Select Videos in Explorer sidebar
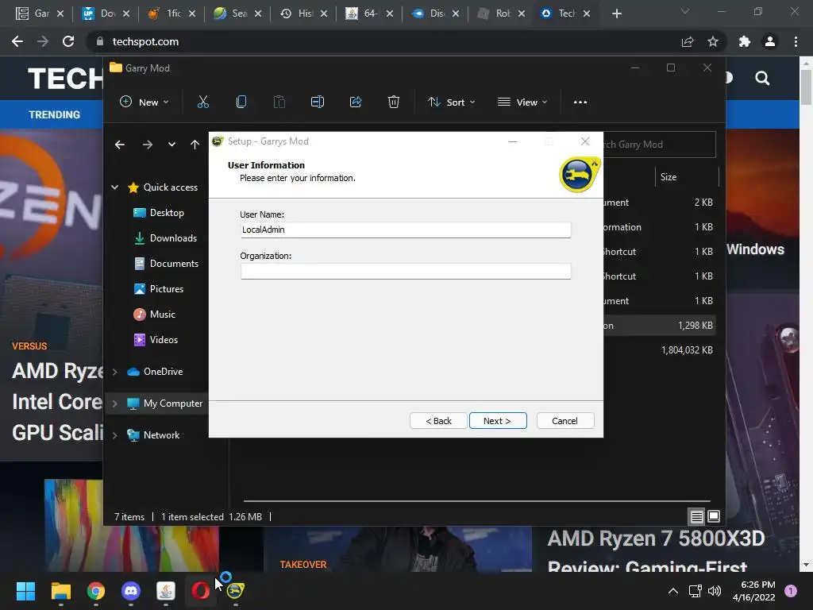Viewport: 813px width, 610px height. tap(156, 340)
